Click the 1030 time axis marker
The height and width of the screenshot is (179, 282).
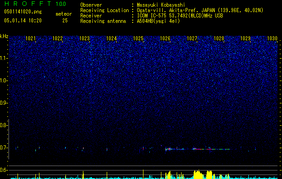272,38
